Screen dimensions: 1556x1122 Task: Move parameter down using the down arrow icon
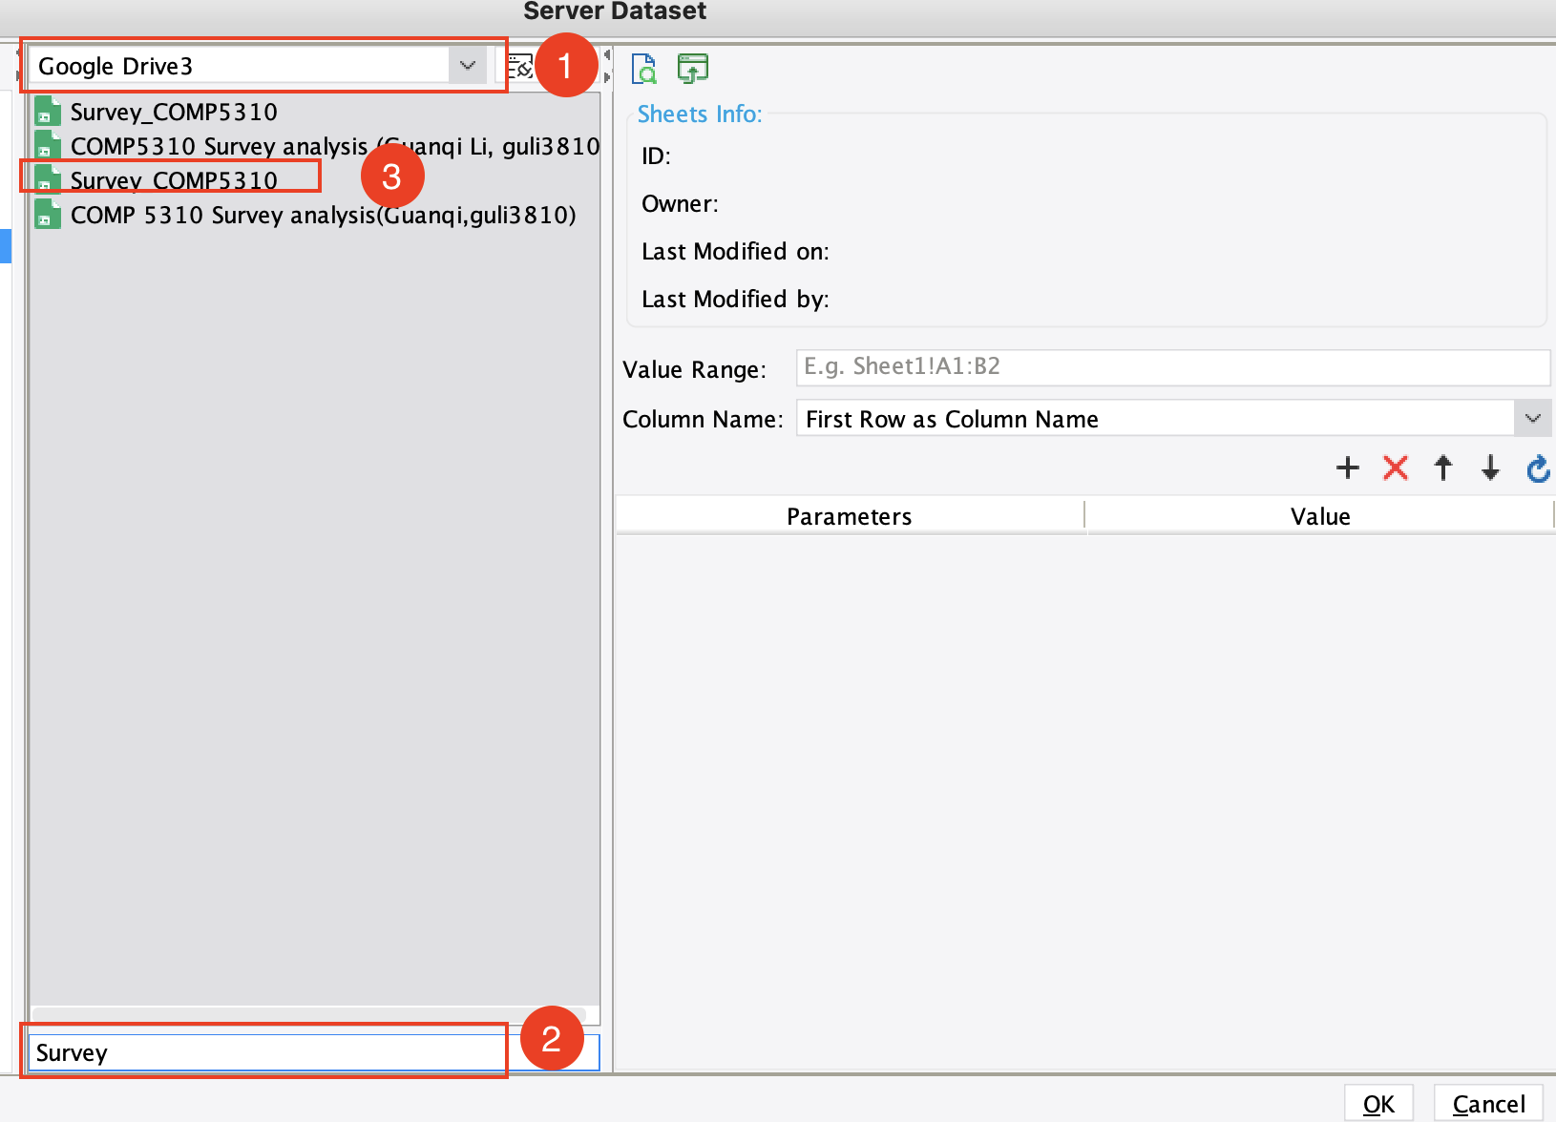[x=1489, y=468]
